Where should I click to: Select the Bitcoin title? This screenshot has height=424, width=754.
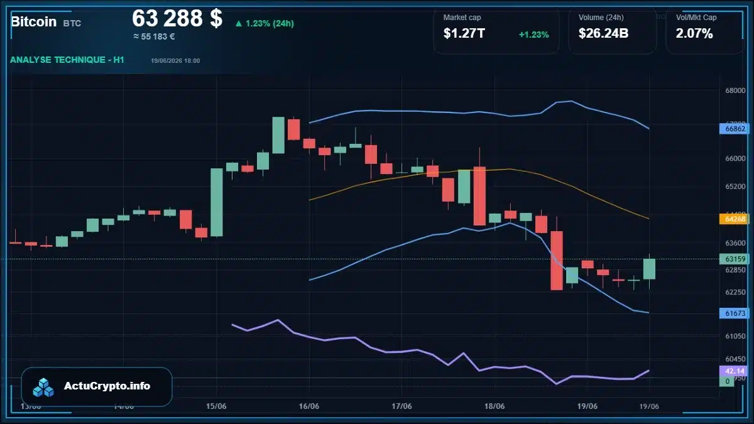pyautogui.click(x=34, y=21)
